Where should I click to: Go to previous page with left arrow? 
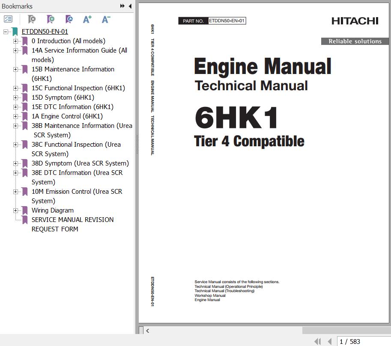click(330, 341)
